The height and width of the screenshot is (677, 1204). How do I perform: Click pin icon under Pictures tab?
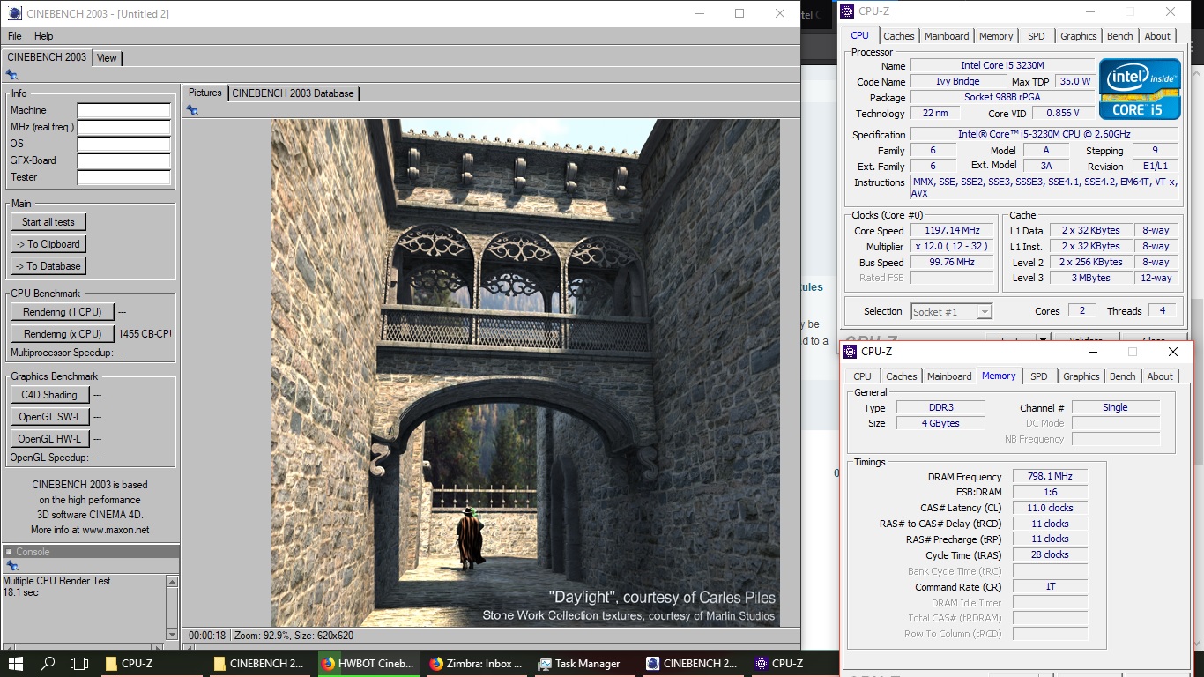click(192, 110)
